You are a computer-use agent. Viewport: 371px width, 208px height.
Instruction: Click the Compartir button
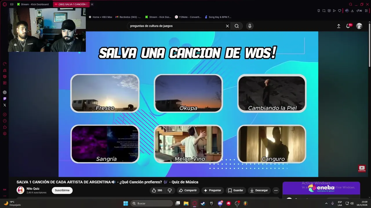point(188,190)
